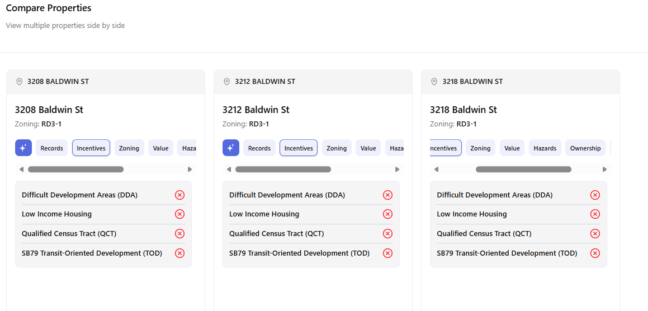Click the red X for DDA in 3218 Baldwin card
This screenshot has height=311, width=648.
click(x=595, y=195)
